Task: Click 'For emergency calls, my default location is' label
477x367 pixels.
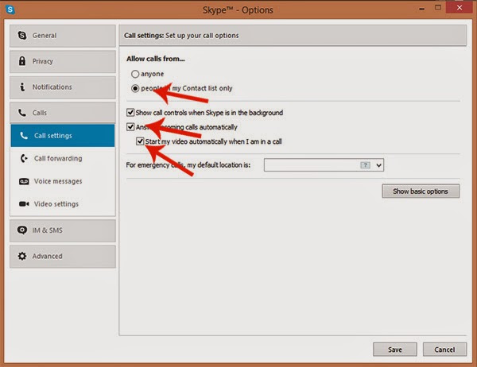Action: coord(188,165)
